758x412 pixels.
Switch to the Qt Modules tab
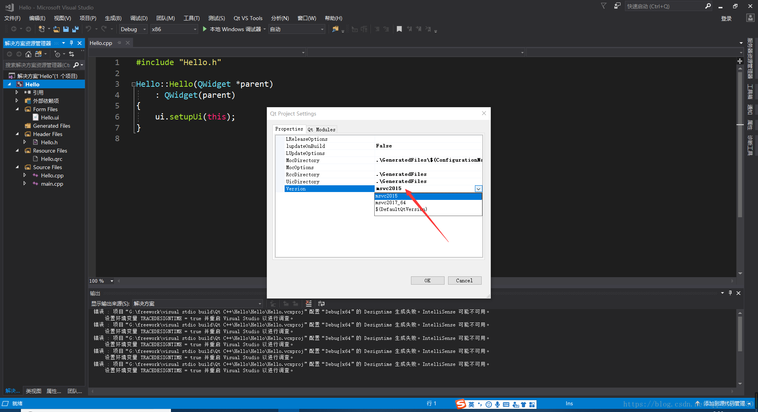pos(321,129)
